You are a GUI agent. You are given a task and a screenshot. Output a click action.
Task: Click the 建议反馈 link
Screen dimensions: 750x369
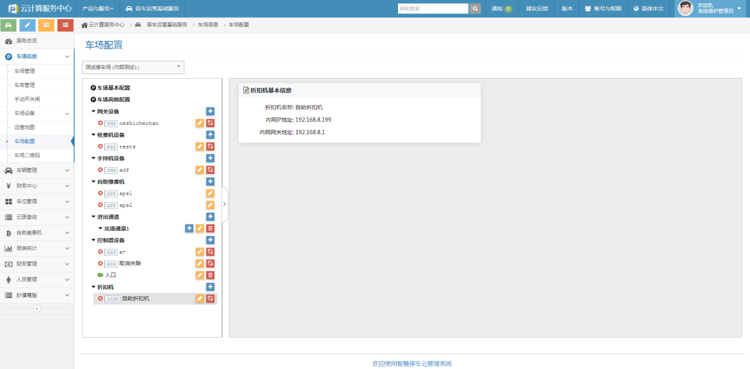[537, 9]
